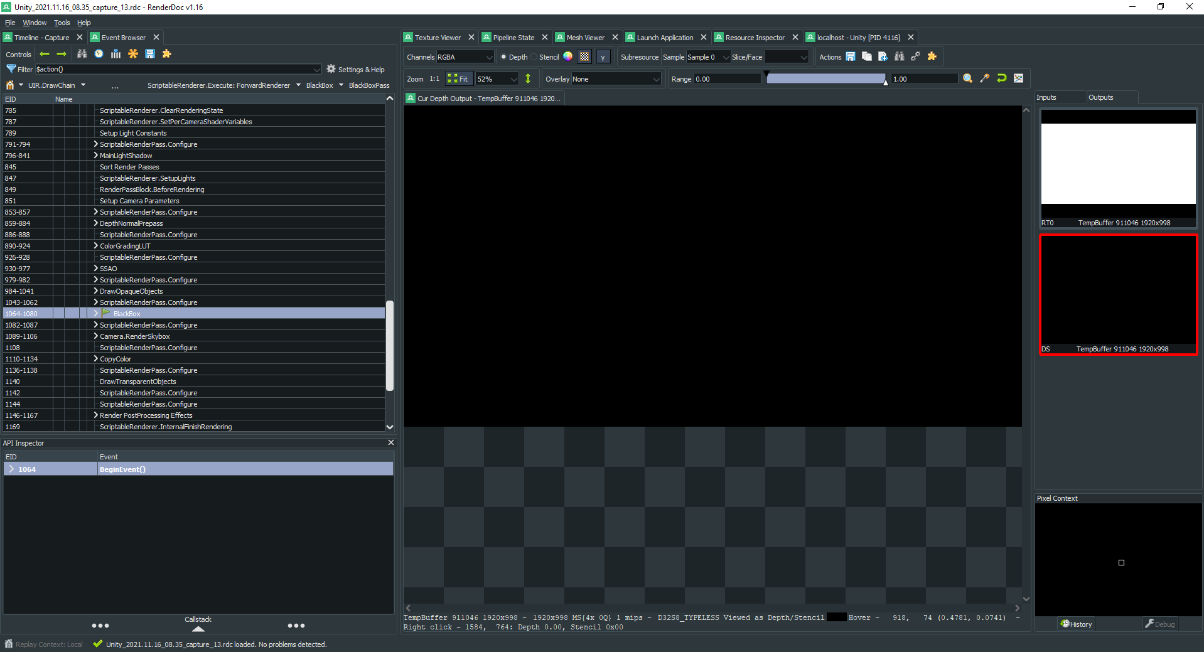The height and width of the screenshot is (652, 1204).
Task: Toggle the Fit zoom button
Action: pos(458,79)
